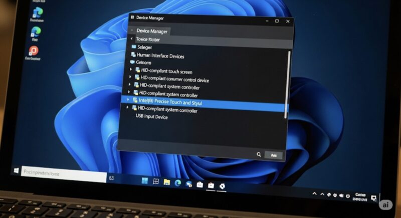Image resolution: width=401 pixels, height=218 pixels.
Task: Minimize the Device Manager window
Action: coord(267,20)
